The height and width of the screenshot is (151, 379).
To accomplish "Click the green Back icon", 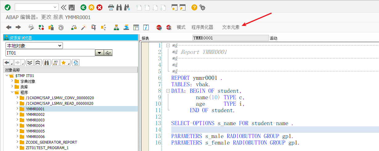I will point(83,7).
